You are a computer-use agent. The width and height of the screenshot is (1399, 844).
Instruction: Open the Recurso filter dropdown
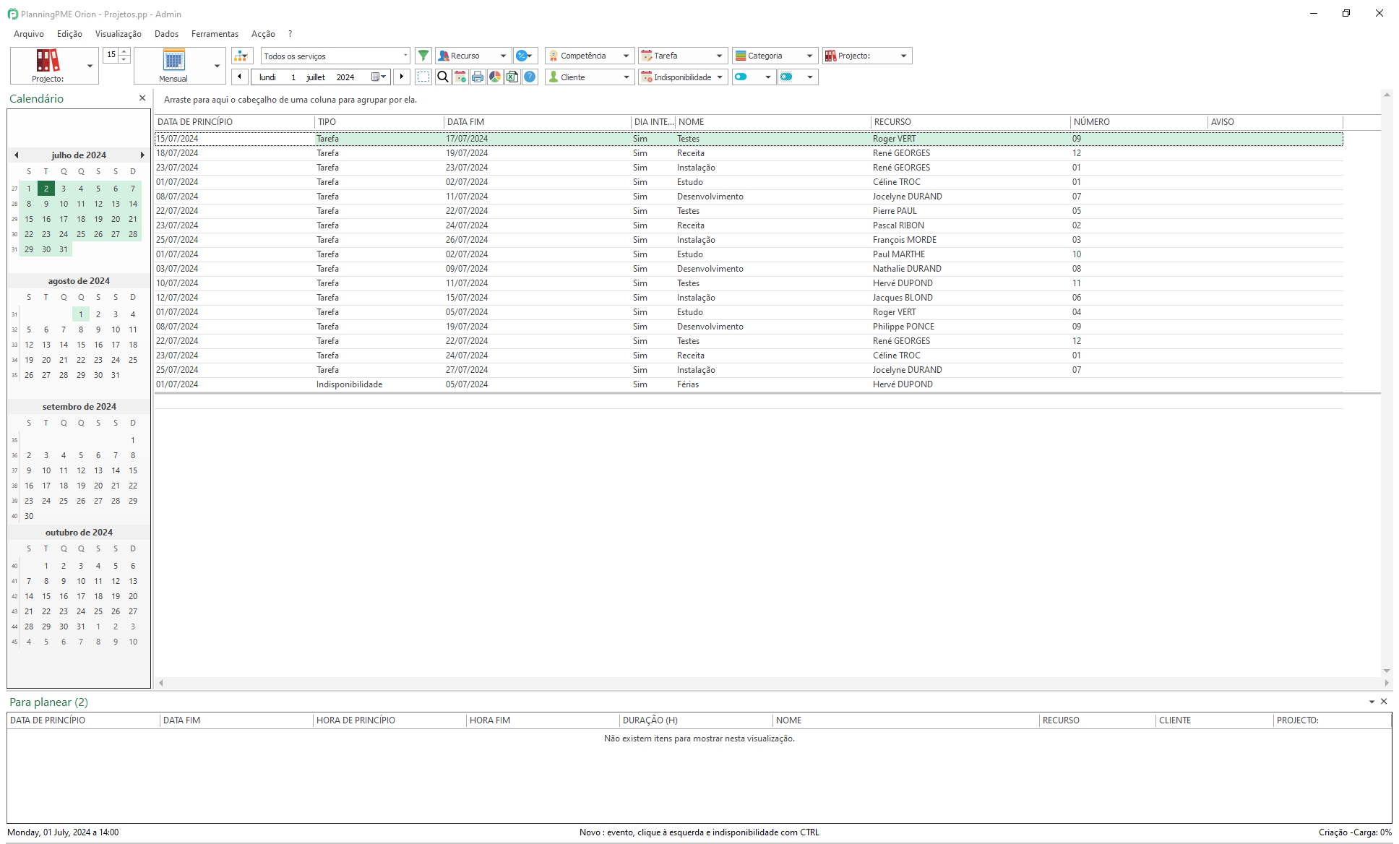point(473,56)
